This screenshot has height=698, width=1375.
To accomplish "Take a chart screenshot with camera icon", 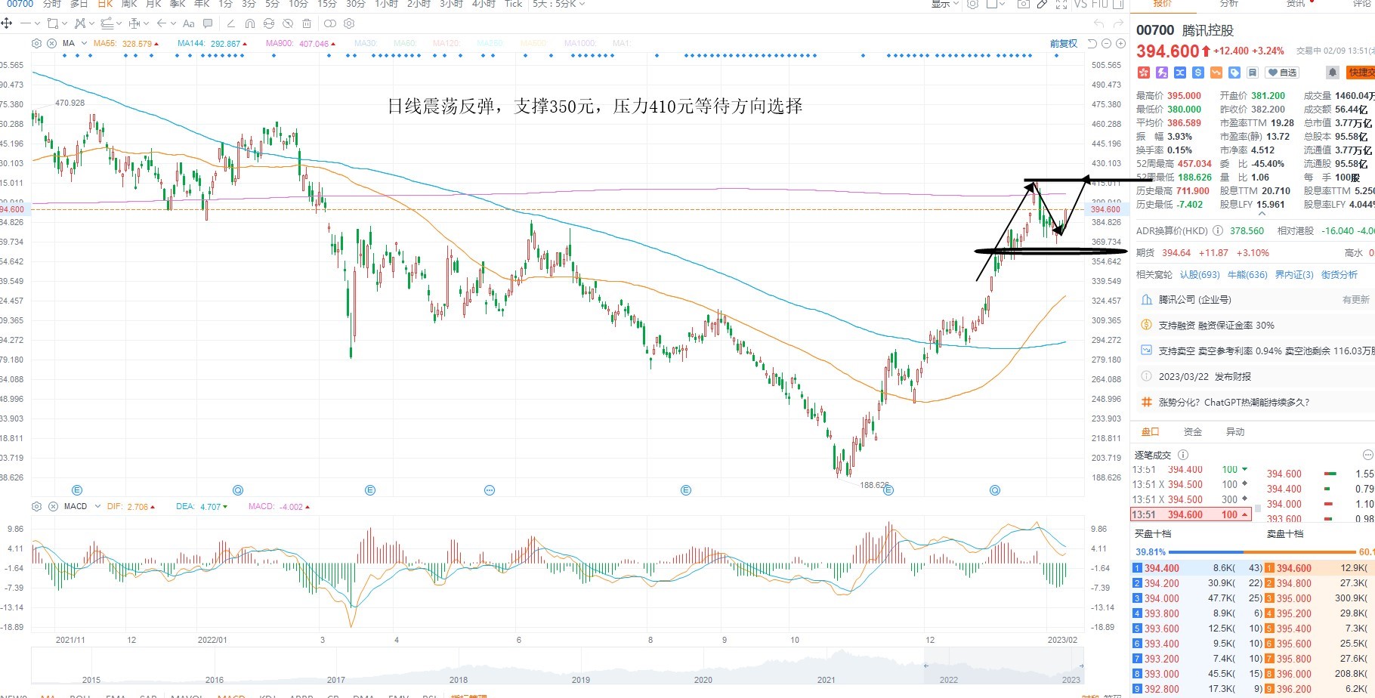I will tap(1024, 4).
